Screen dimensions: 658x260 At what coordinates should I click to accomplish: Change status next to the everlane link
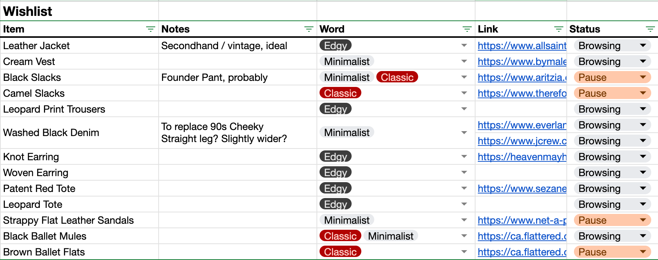(613, 125)
